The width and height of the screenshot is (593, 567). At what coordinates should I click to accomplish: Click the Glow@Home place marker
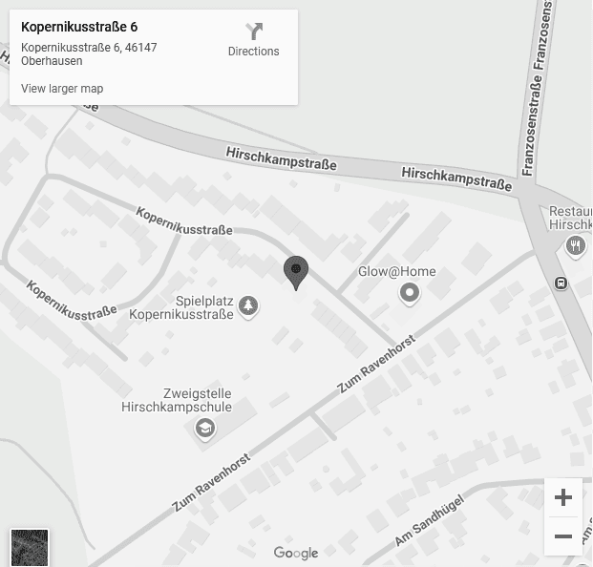tap(410, 293)
